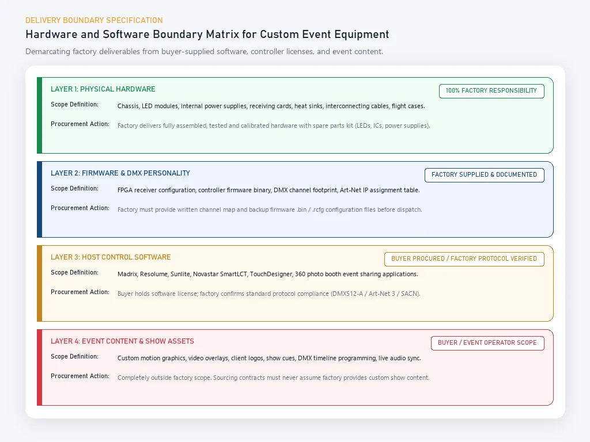Click Layer 2 procurement text about written channel map
The height and width of the screenshot is (442, 590).
pos(270,209)
